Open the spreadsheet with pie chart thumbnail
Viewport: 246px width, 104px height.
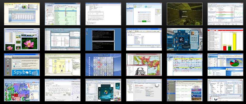tap(22, 14)
